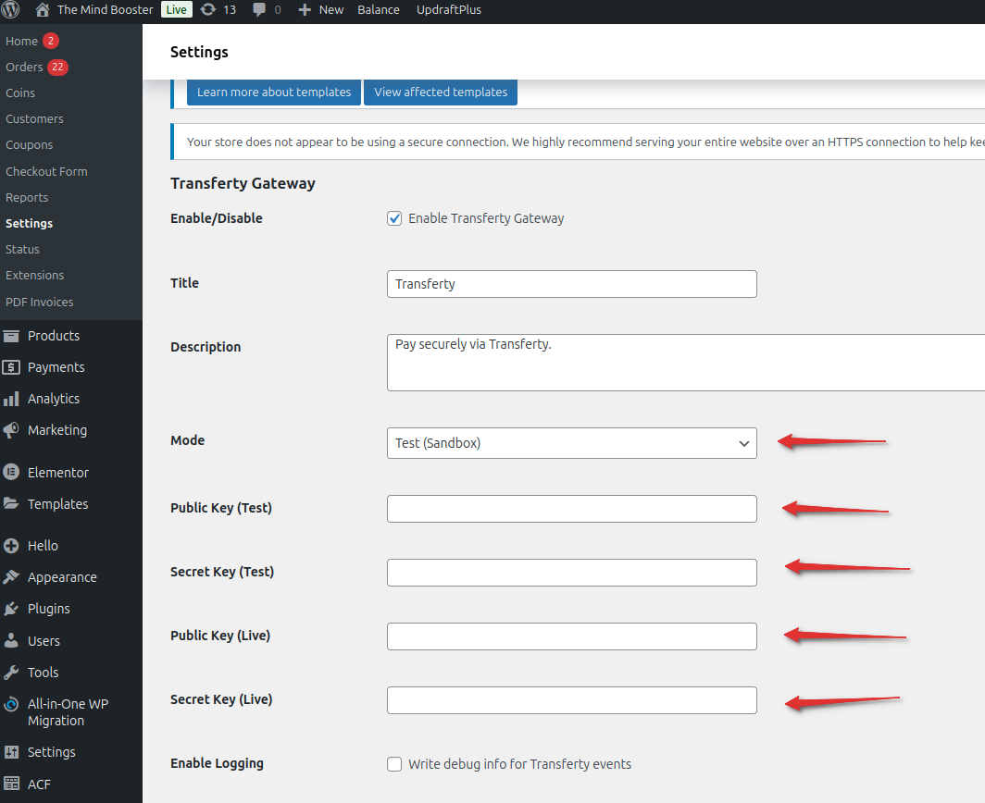
Task: Open Customers in sidebar
Action: click(34, 118)
